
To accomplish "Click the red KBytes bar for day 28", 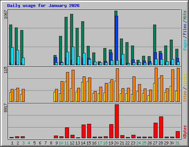I will [x=161, y=128].
